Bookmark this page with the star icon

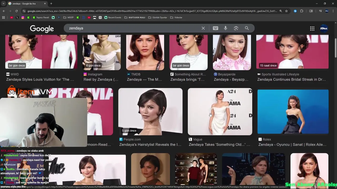(286, 11)
